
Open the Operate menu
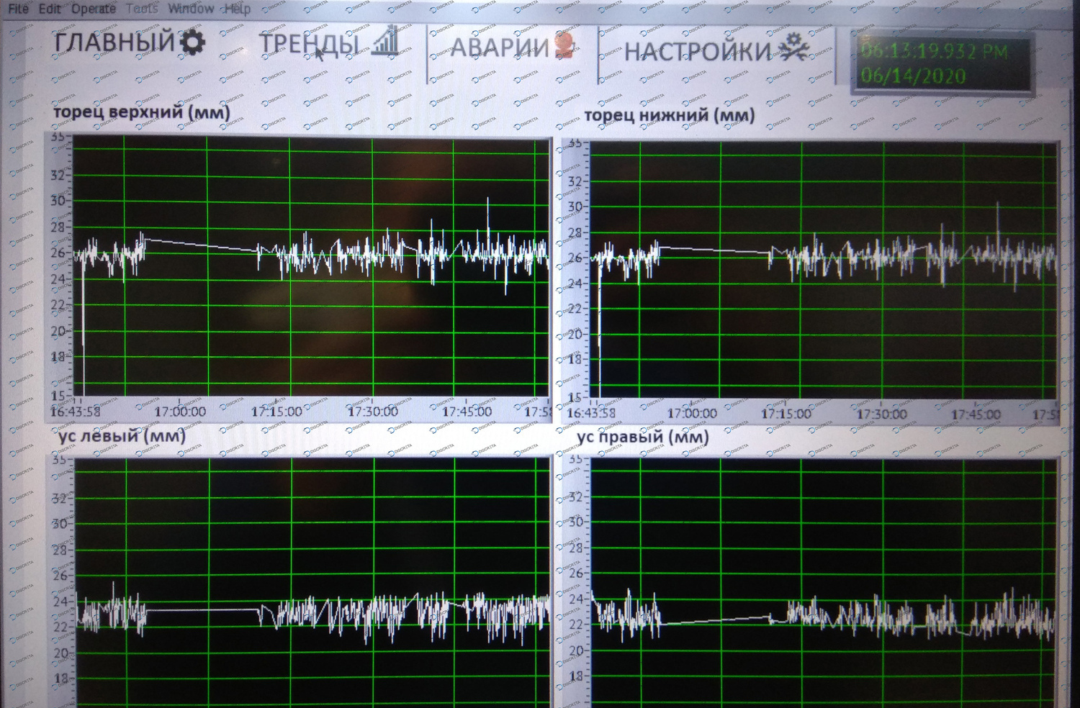tap(93, 9)
